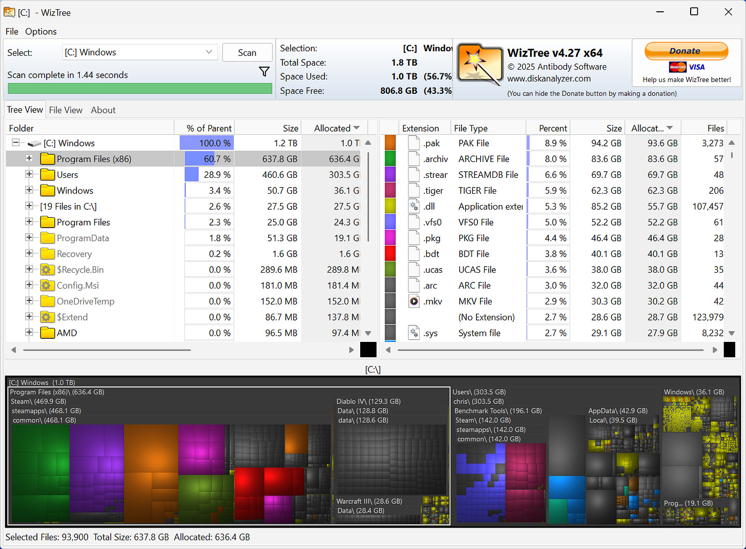Click the AMD folder icon
The width and height of the screenshot is (746, 549).
click(x=48, y=333)
